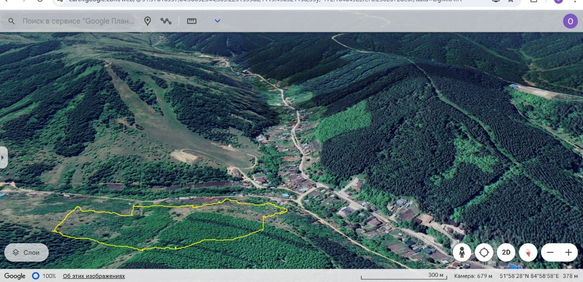This screenshot has width=583, height=282.
Task: Expand the blue toolbar dropdown chevron
Action: 217,21
